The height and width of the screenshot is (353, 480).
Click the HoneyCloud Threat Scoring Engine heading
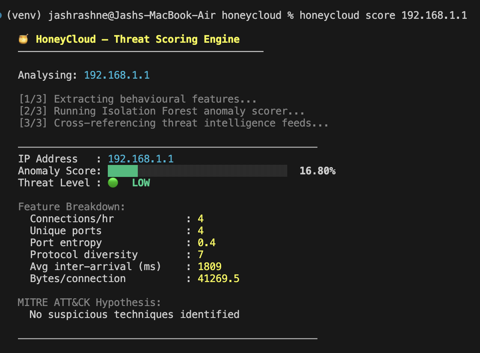(138, 39)
